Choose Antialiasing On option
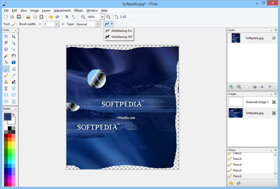Image resolution: width=280 pixels, height=189 pixels. point(119,31)
